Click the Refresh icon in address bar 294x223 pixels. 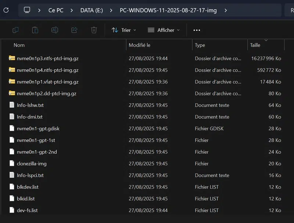6,10
